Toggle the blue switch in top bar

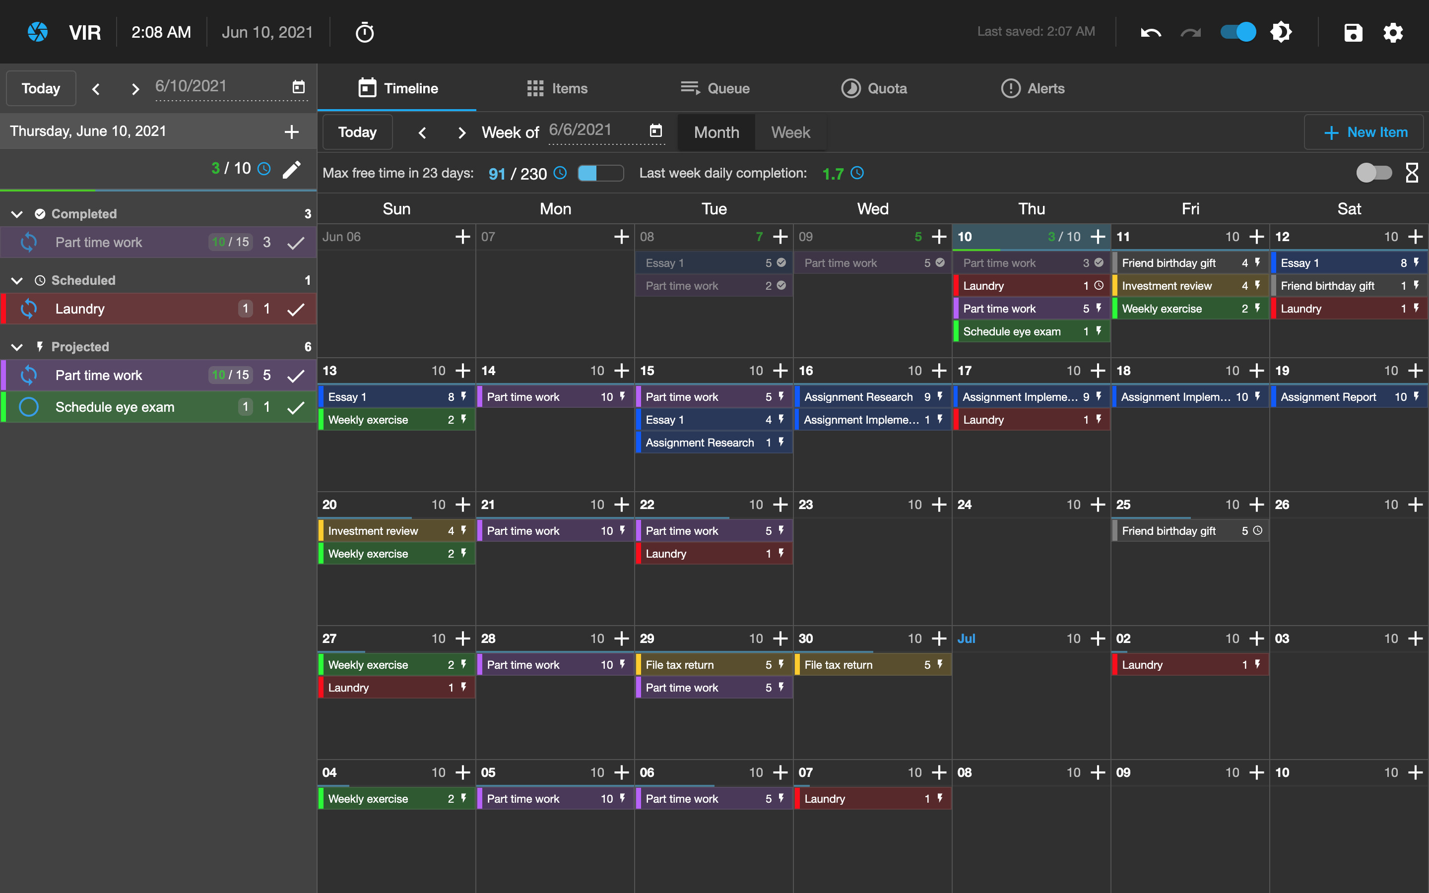click(1238, 32)
